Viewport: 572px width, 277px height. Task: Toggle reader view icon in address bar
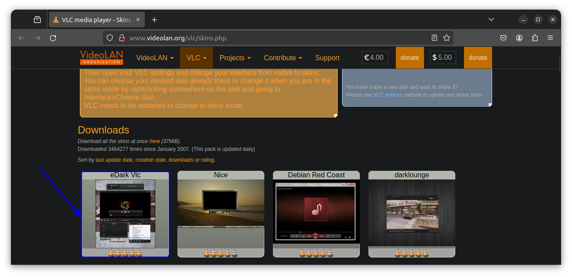(x=434, y=38)
